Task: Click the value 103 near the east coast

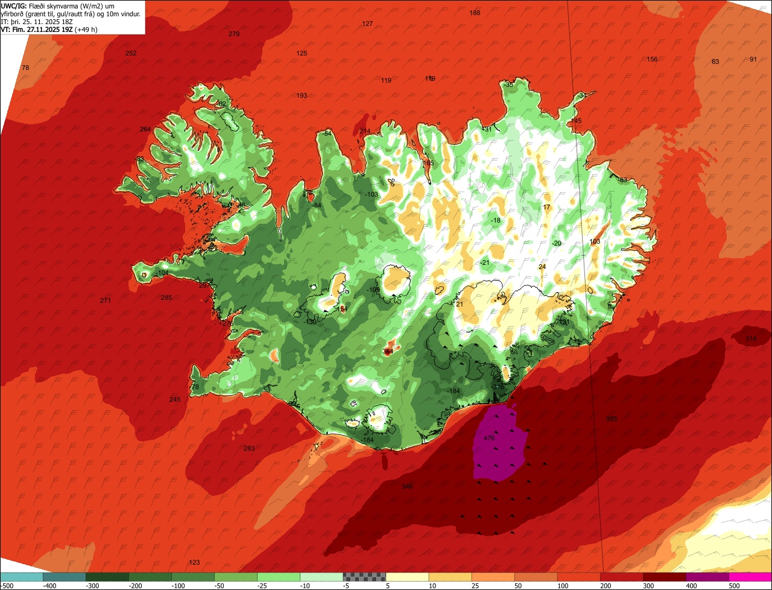Action: [x=595, y=242]
